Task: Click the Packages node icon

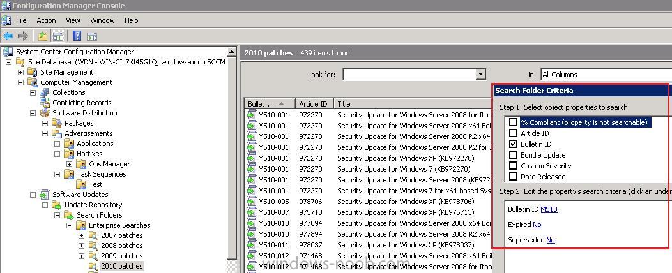Action: (57, 123)
